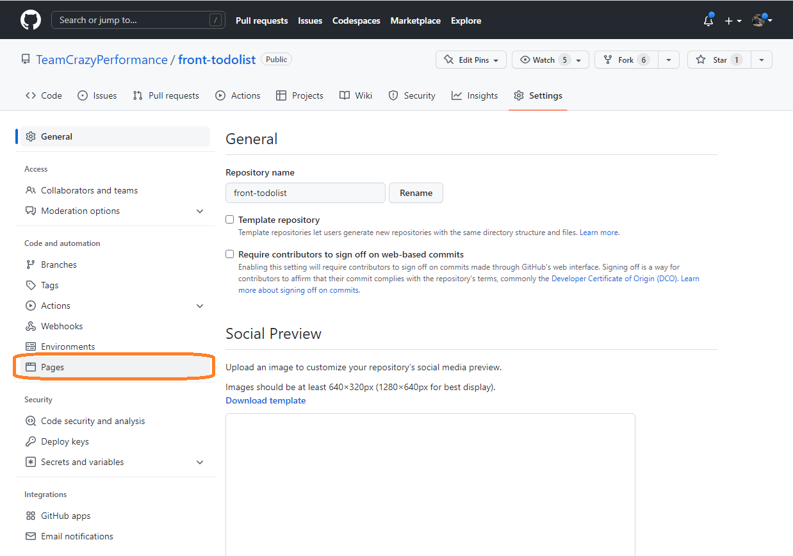This screenshot has width=793, height=556.
Task: Open Pull requests in top navigation
Action: (x=262, y=20)
